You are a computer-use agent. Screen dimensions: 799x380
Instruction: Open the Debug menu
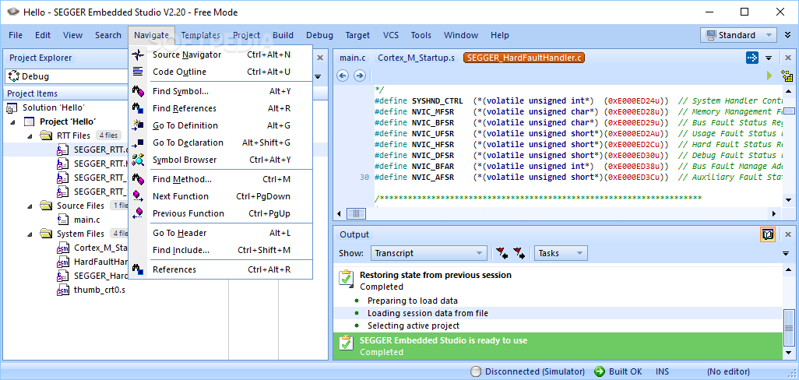click(x=319, y=35)
